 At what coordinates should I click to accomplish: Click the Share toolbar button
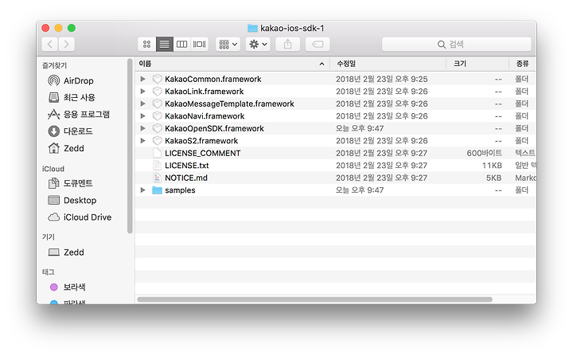click(x=288, y=45)
